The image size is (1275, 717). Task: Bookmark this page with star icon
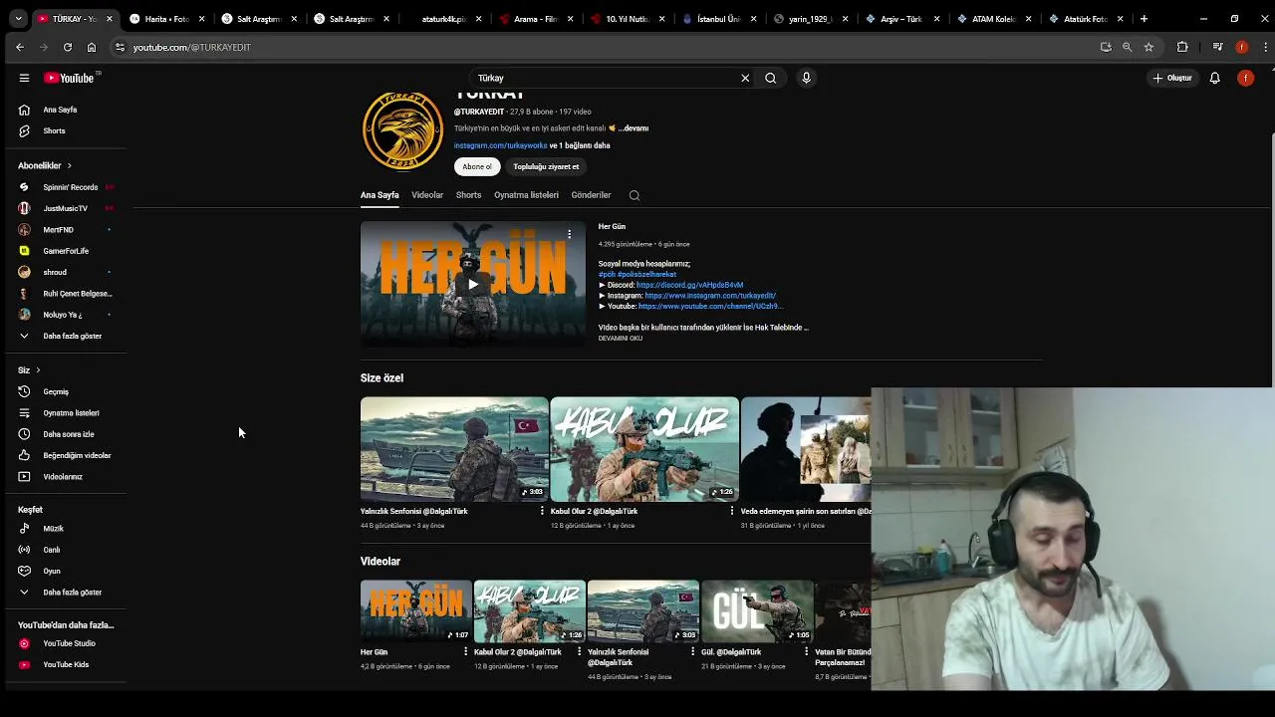[x=1148, y=47]
